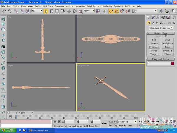Open the File menu
The height and width of the screenshot is (133, 177).
point(3,6)
